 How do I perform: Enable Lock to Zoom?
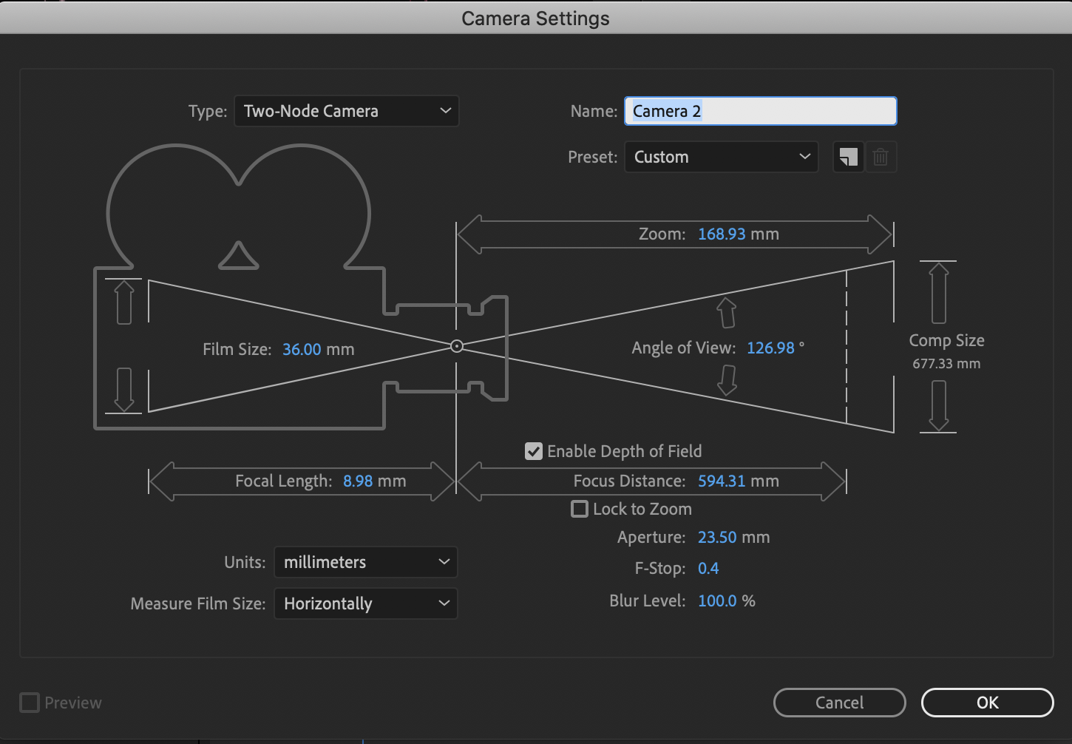tap(580, 509)
